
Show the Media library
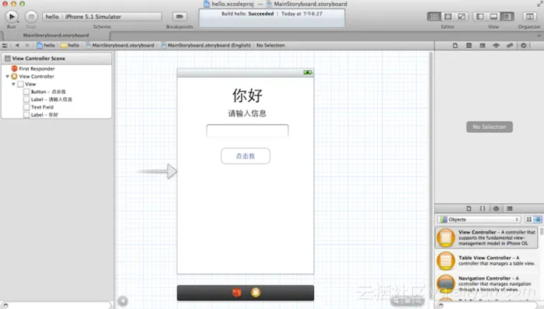[x=510, y=209]
